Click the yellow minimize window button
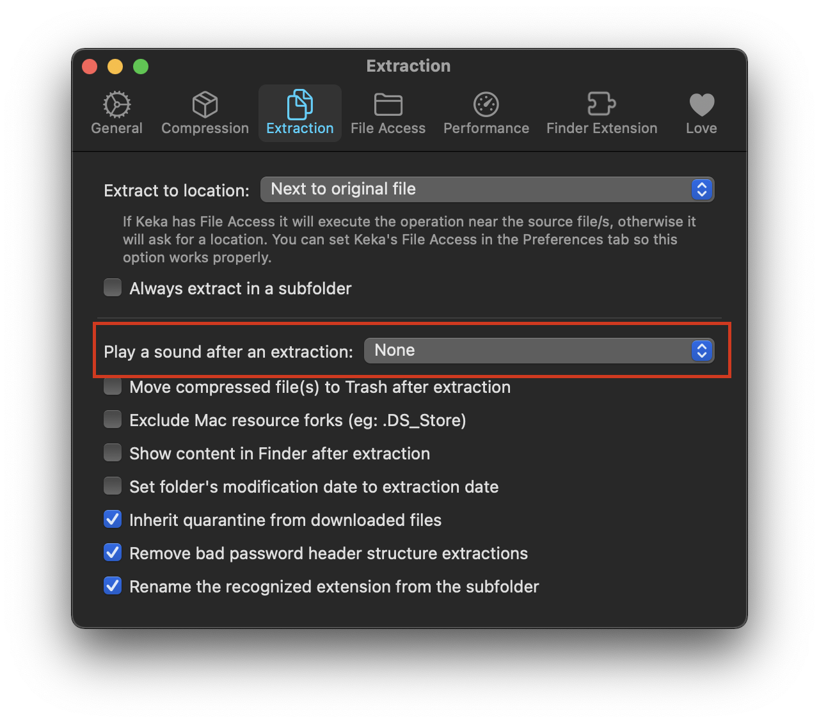This screenshot has width=819, height=723. [x=115, y=66]
